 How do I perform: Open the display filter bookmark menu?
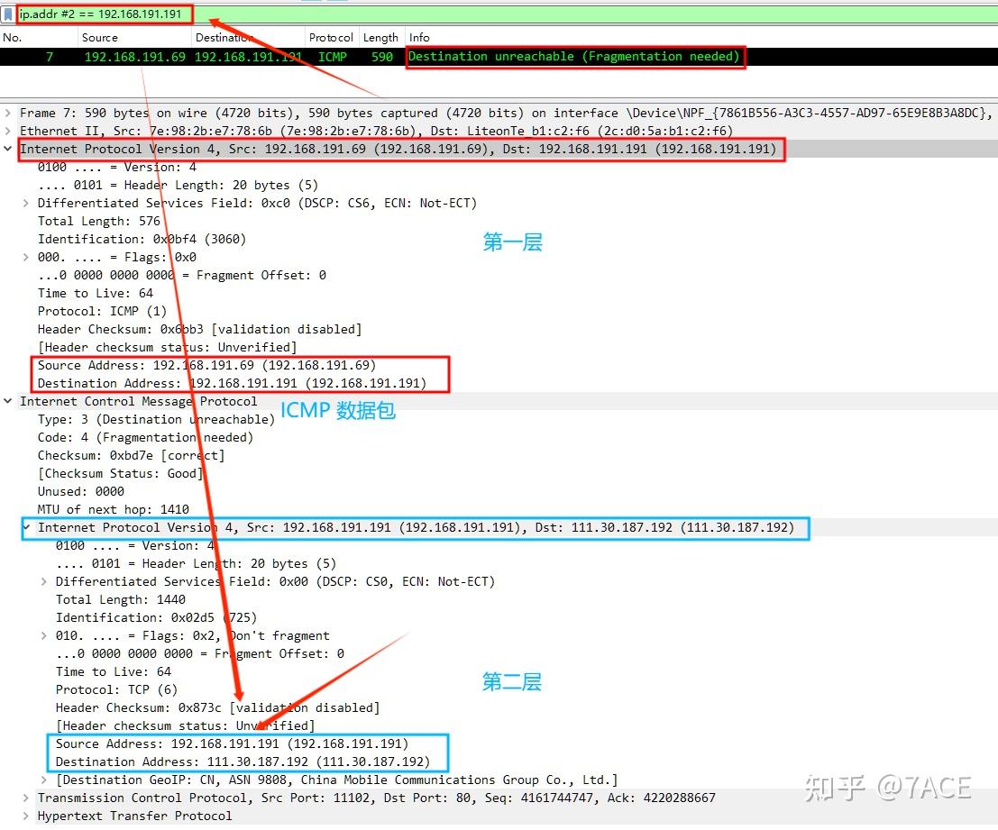(x=9, y=13)
